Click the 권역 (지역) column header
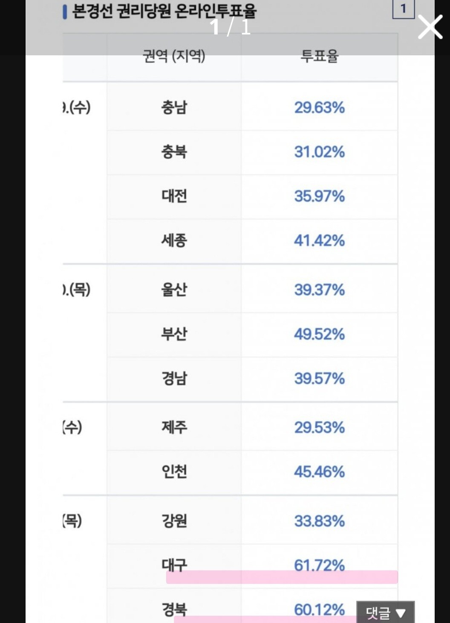Viewport: 450px width, 623px height. point(174,56)
